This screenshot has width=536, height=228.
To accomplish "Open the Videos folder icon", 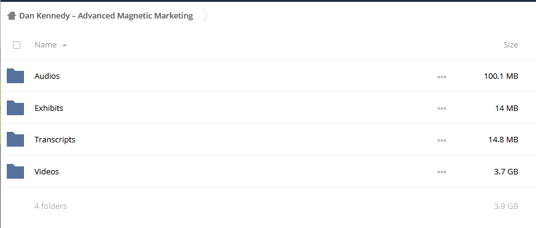I will (x=15, y=171).
